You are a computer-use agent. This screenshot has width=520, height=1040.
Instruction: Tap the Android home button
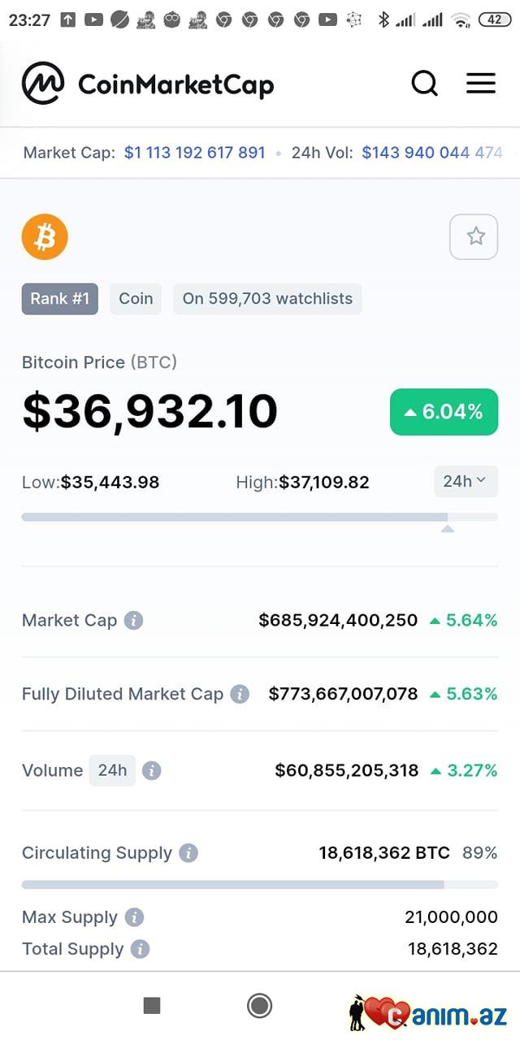[259, 1006]
